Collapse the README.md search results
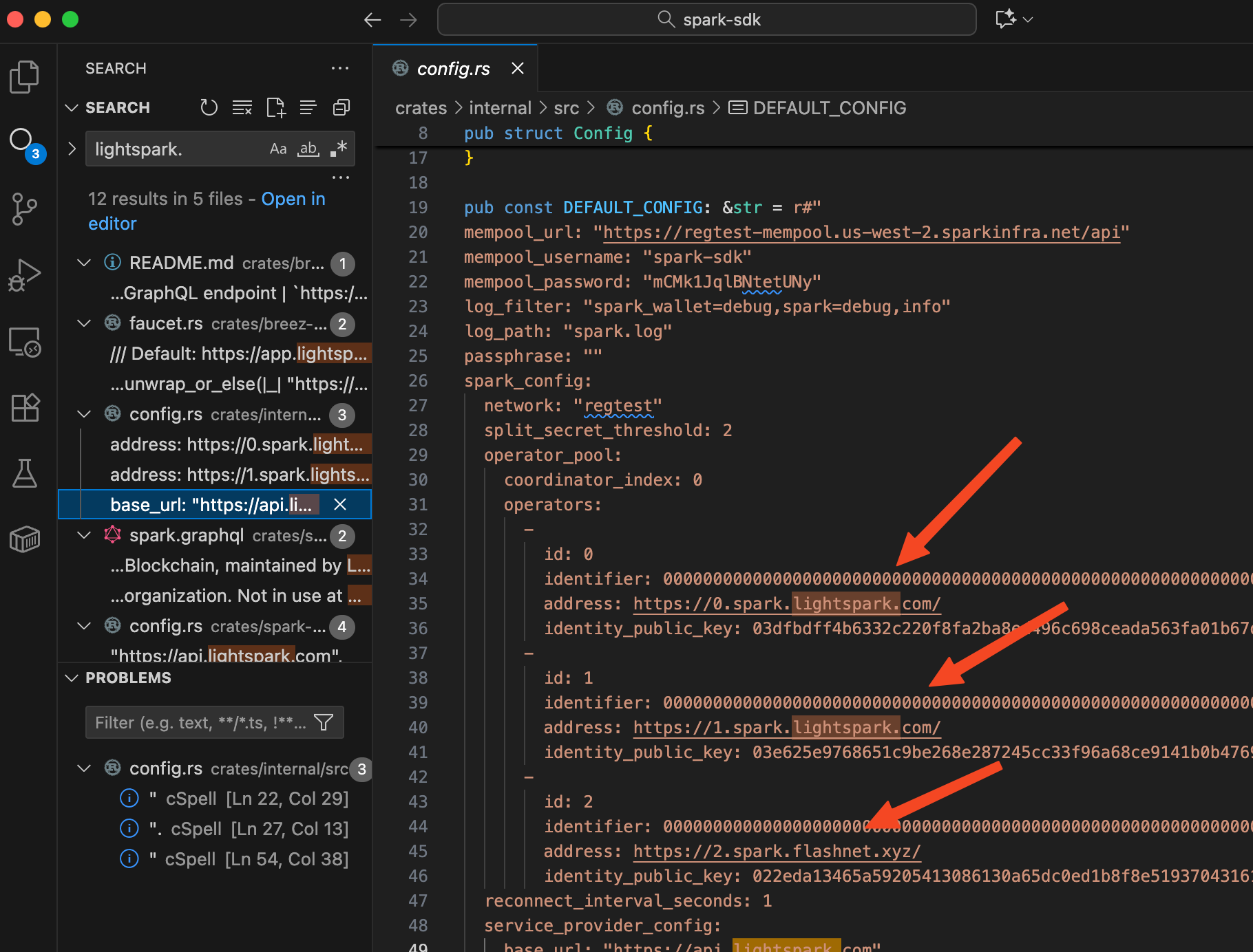Image resolution: width=1253 pixels, height=952 pixels. click(84, 263)
